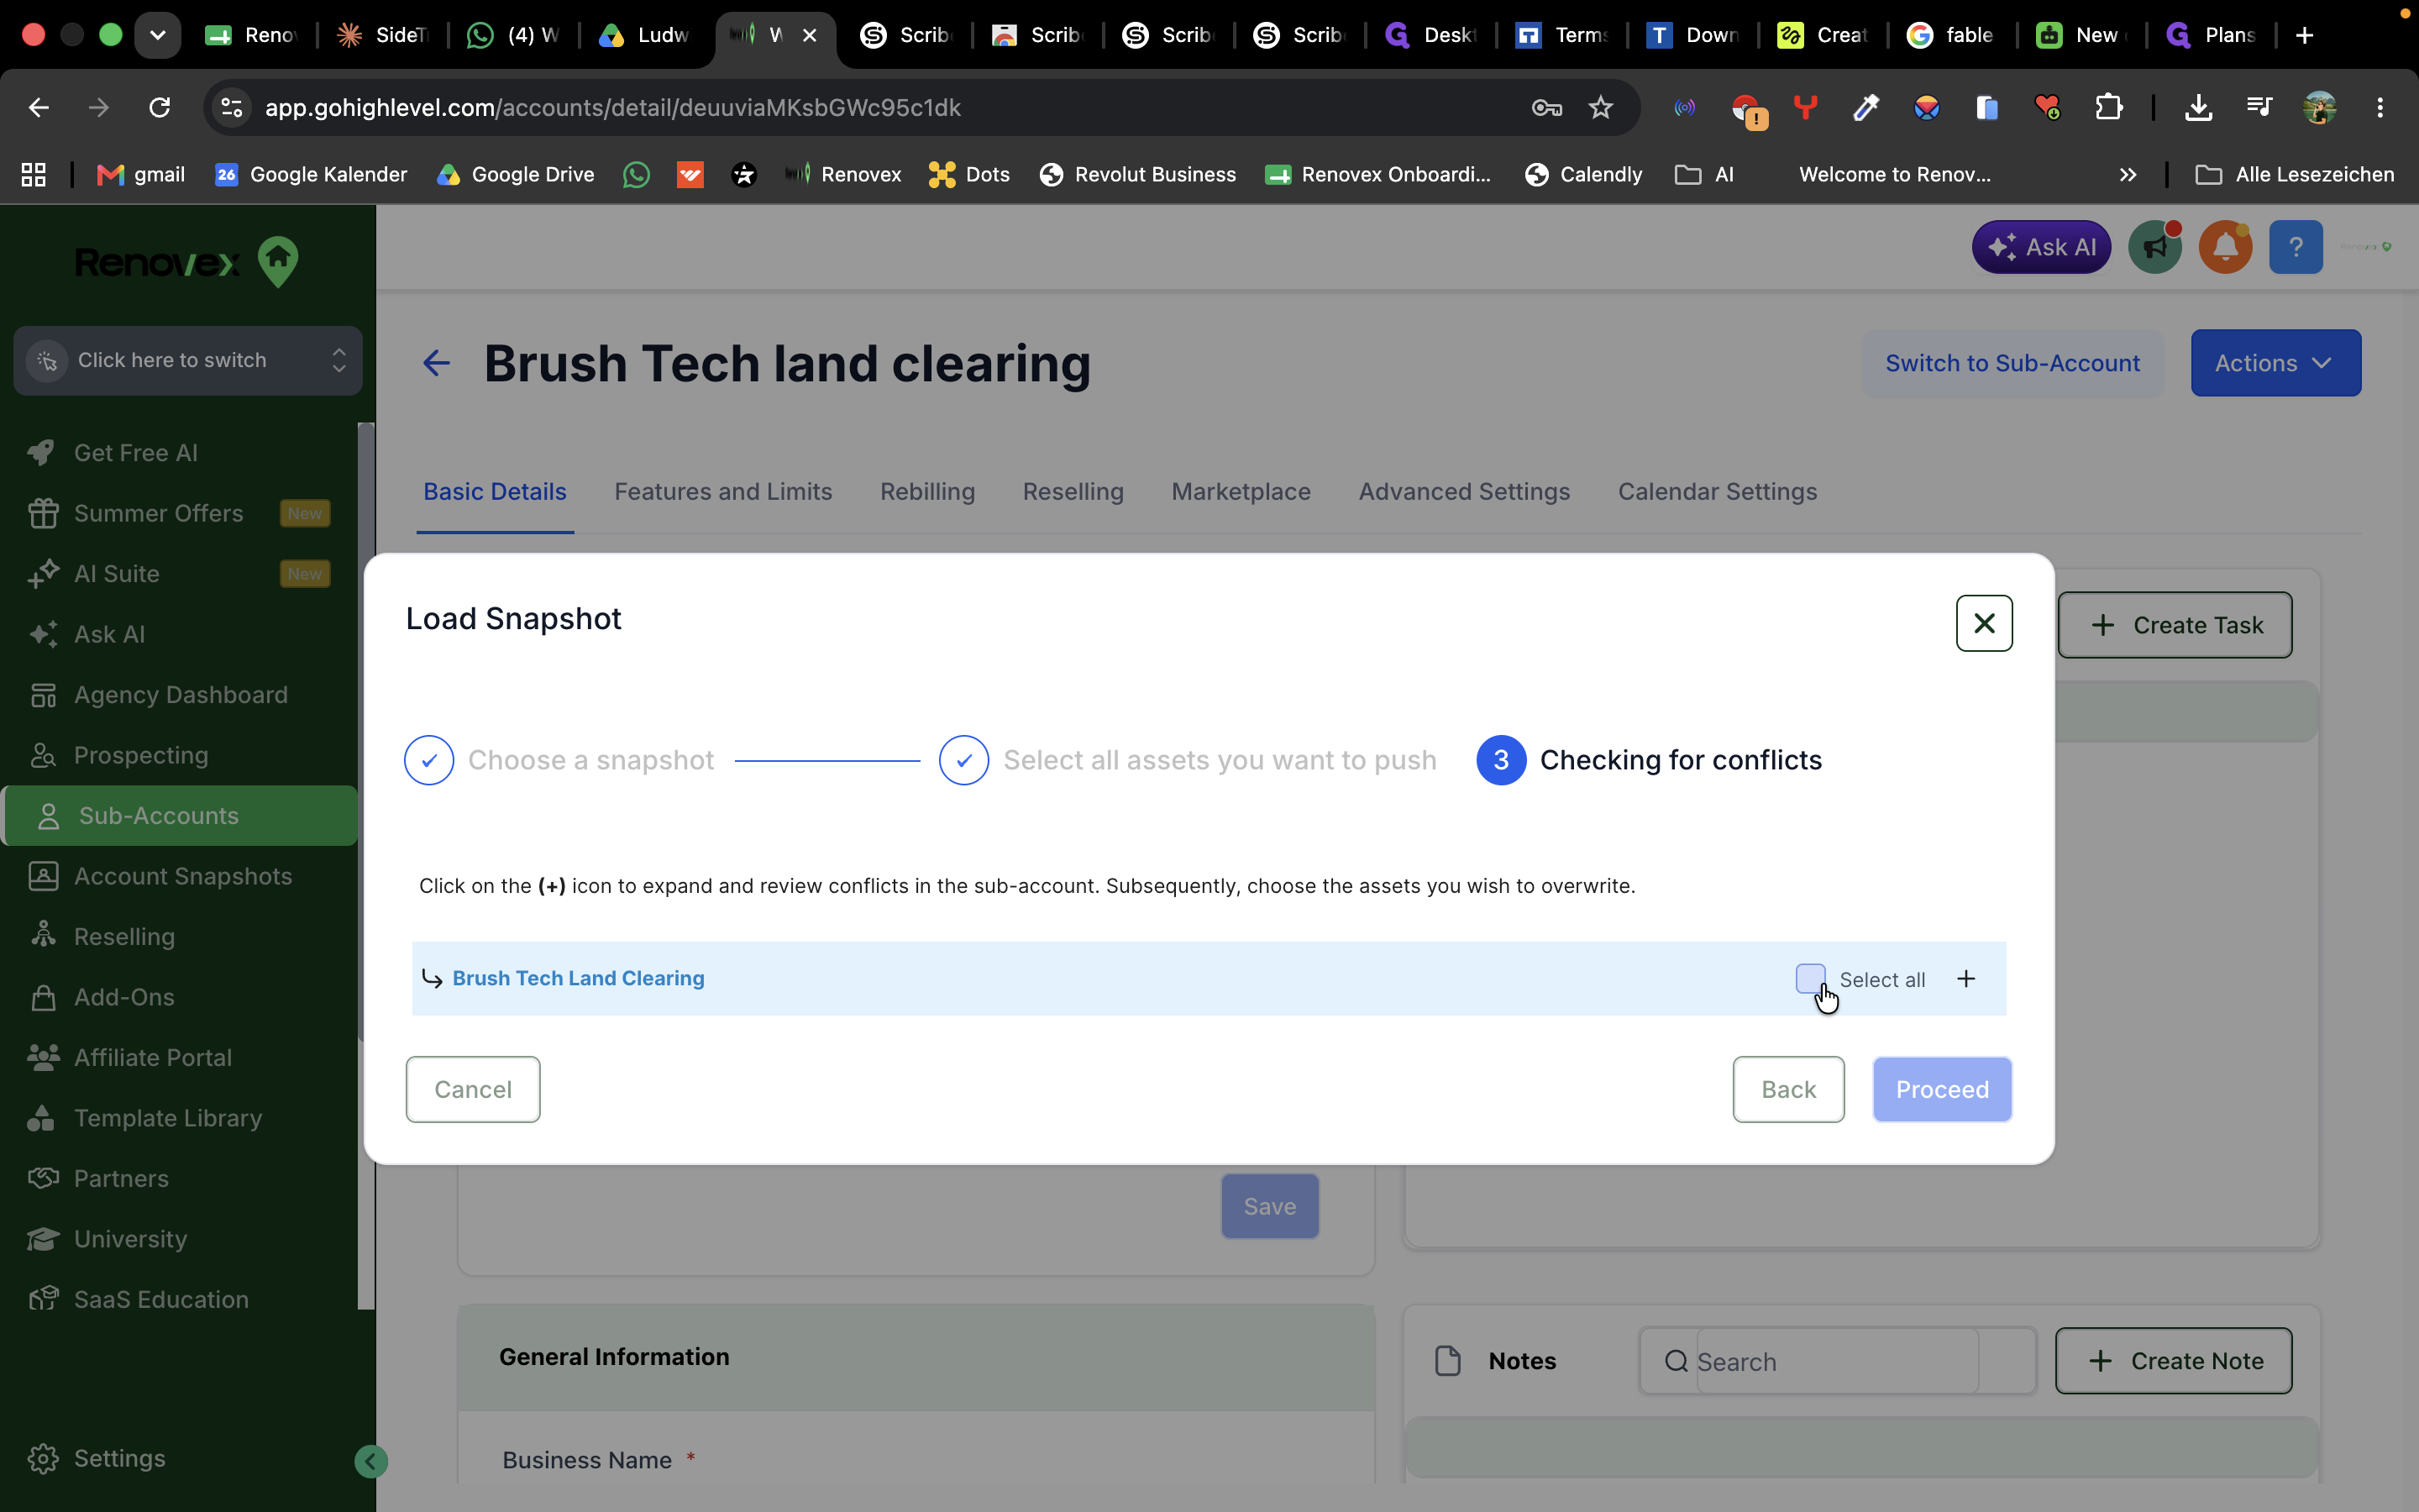
Task: Click Switch to Sub-Account button
Action: tap(2011, 363)
